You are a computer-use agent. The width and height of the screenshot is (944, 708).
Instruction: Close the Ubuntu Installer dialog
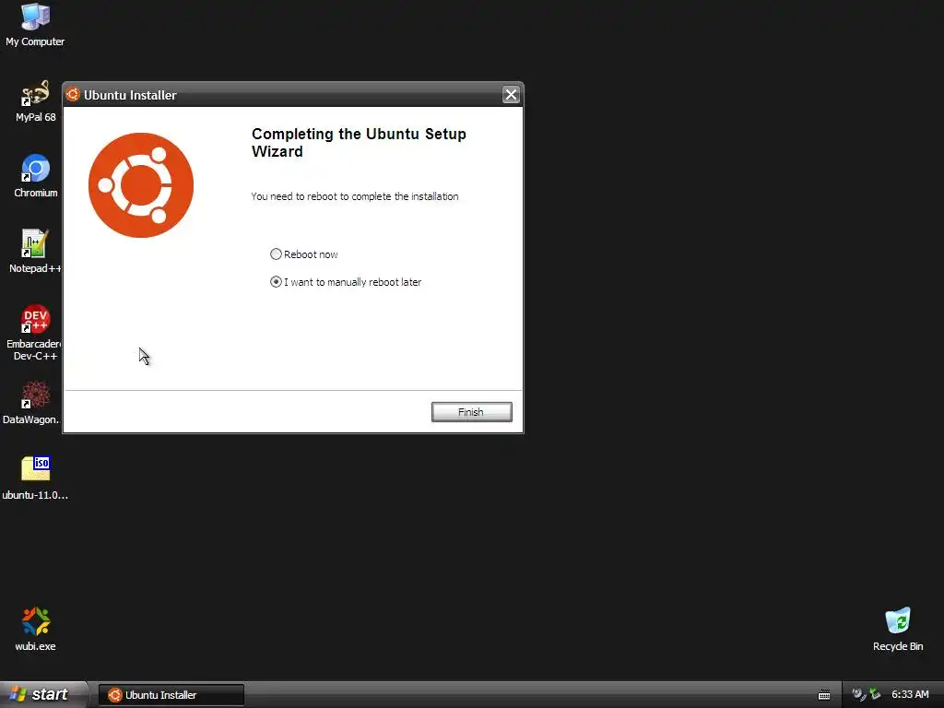[511, 95]
